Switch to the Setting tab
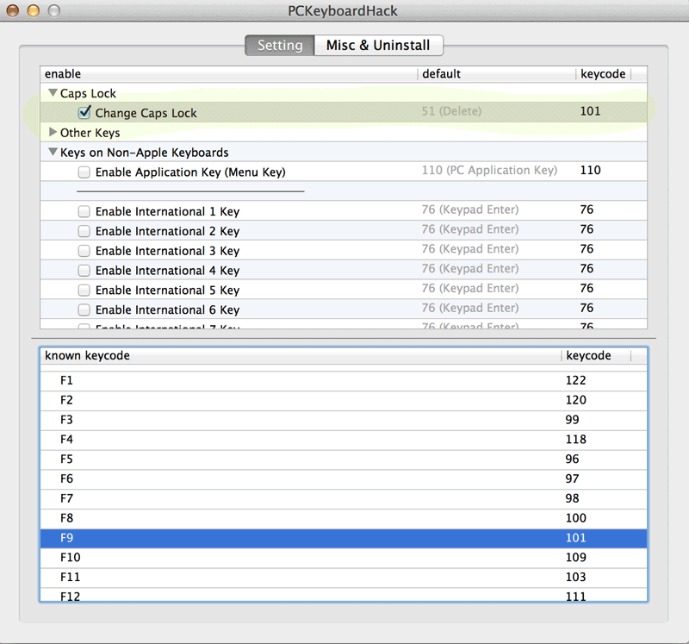Image resolution: width=689 pixels, height=644 pixels. click(x=280, y=46)
